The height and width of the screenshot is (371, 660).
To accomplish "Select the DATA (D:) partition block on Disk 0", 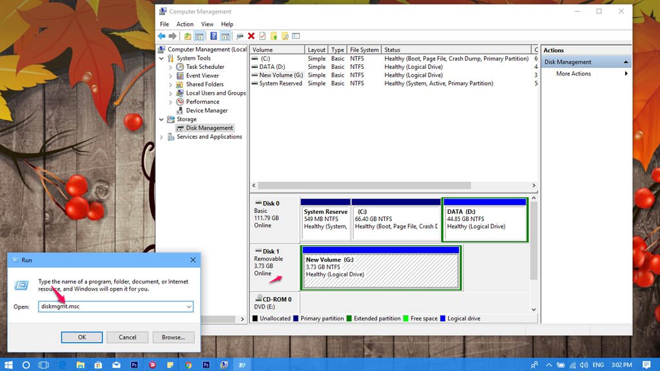I will [485, 220].
